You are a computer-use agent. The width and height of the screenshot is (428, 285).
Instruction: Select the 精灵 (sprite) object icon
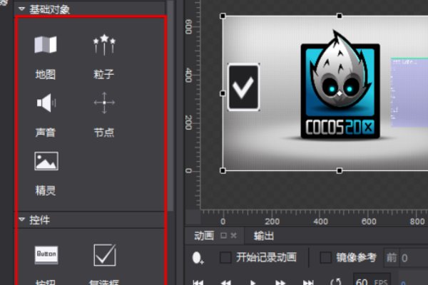pos(46,161)
